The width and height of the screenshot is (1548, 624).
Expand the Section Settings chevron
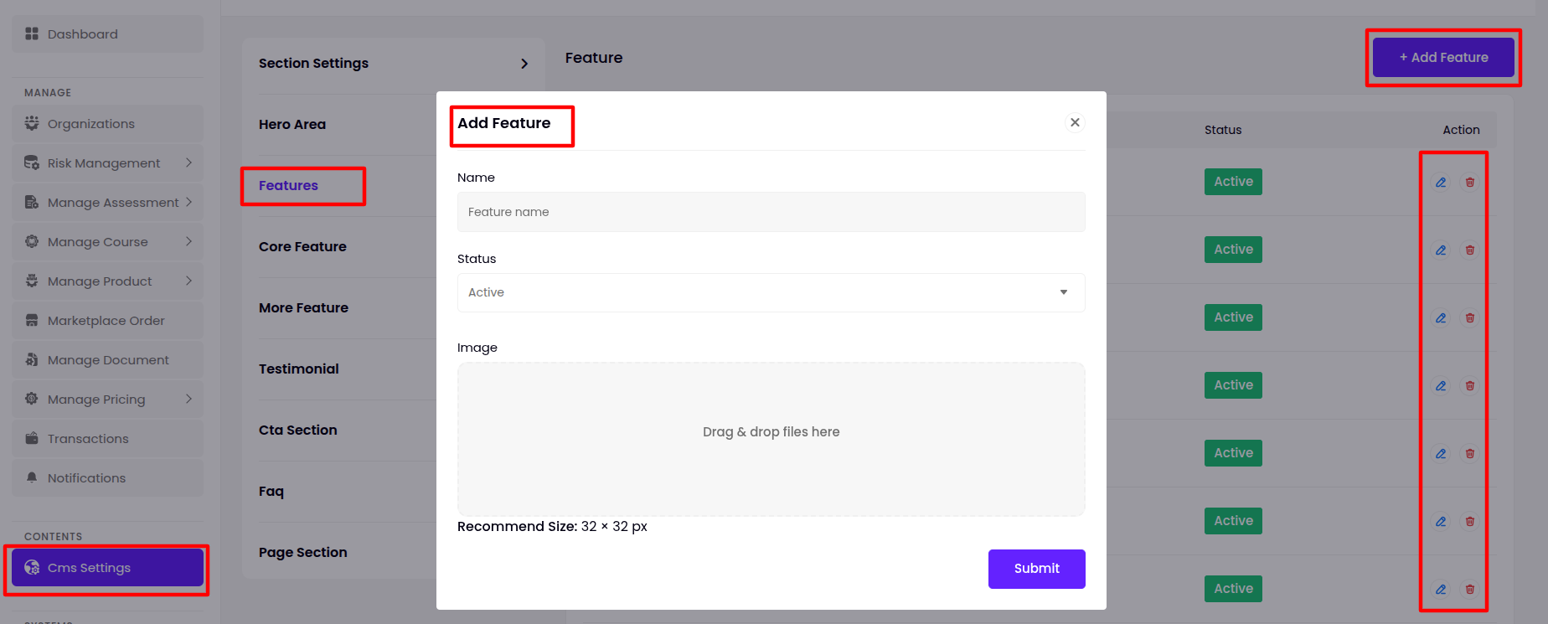pos(524,64)
